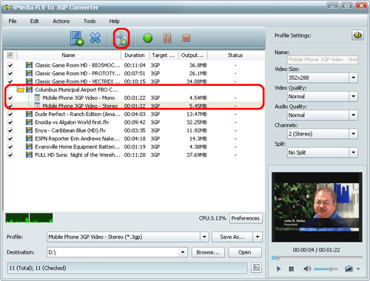Uncheck the Ensidia vs Algalon checkbox

point(10,122)
